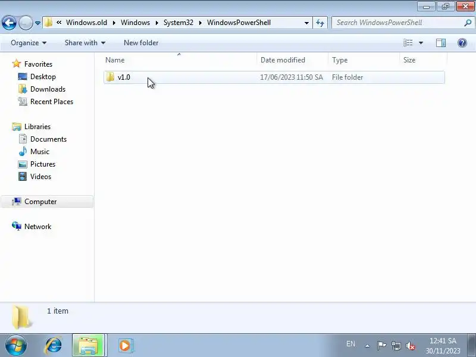476x357 pixels.
Task: Click the 1 item status text
Action: pyautogui.click(x=58, y=311)
